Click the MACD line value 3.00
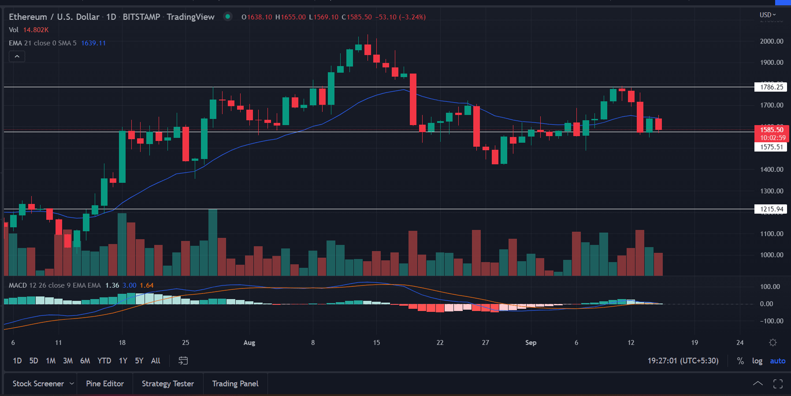 pyautogui.click(x=130, y=285)
